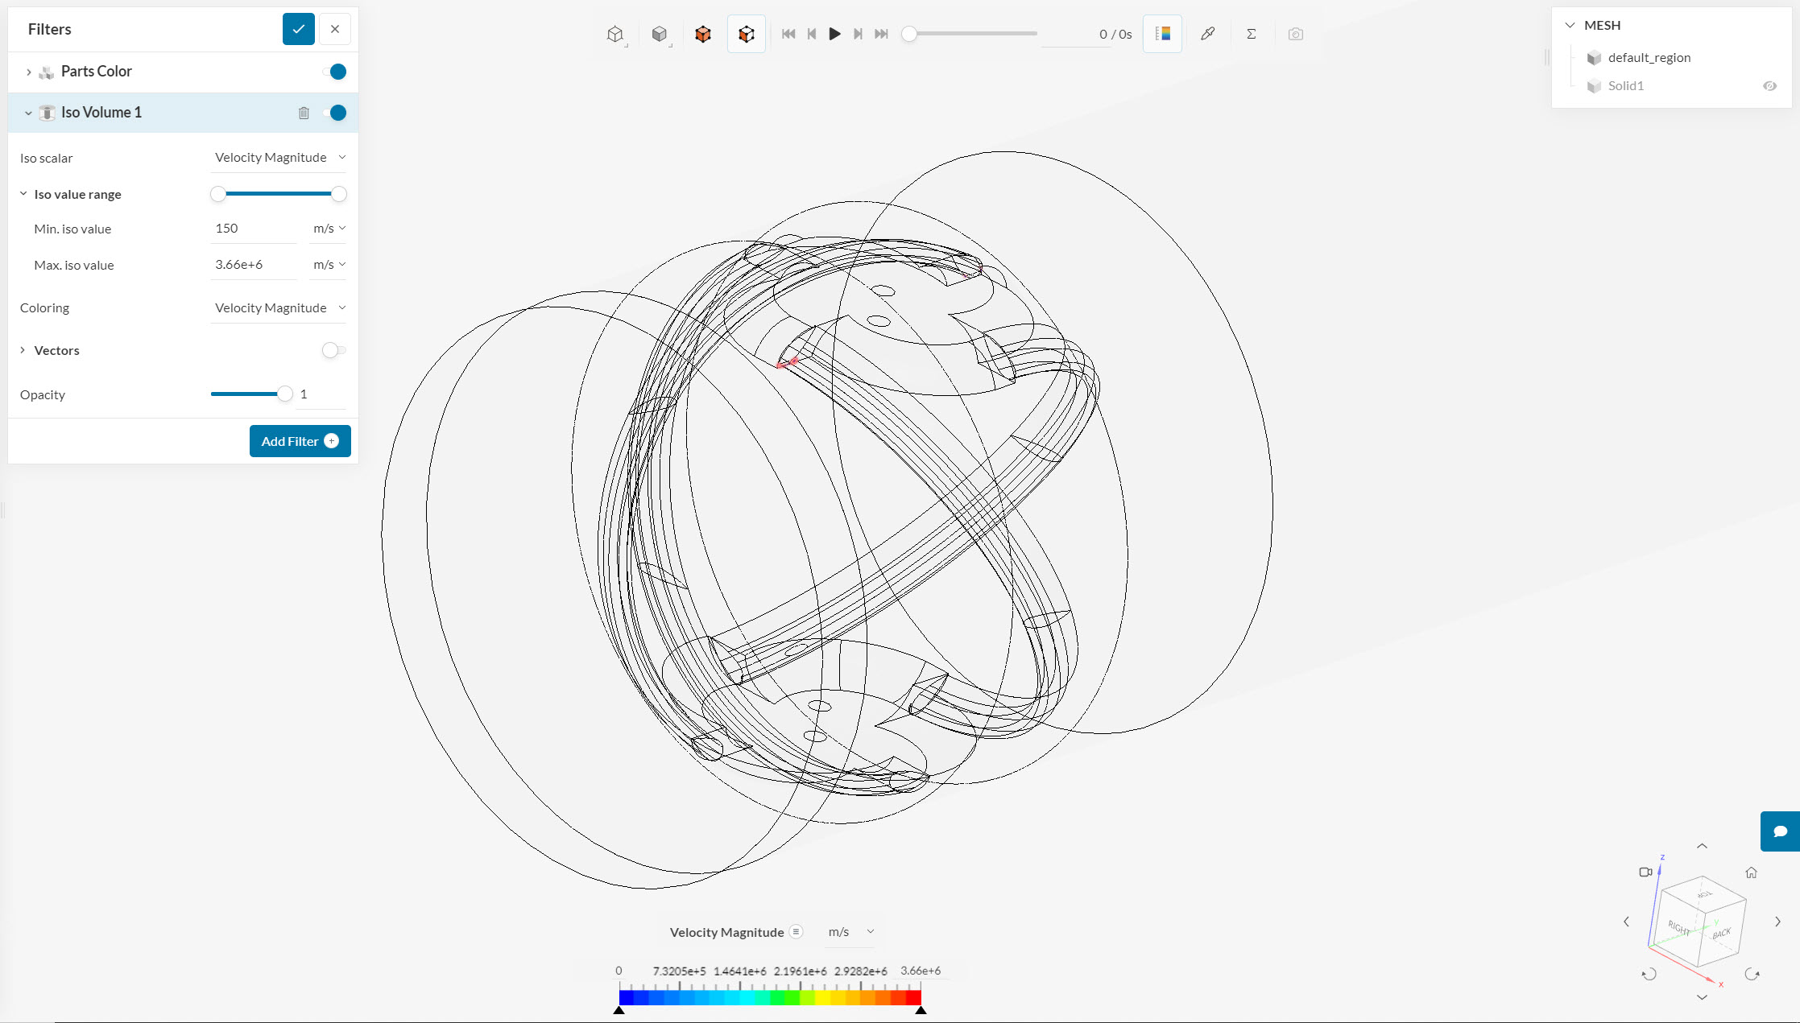Click the Min. iso value input field

(253, 229)
